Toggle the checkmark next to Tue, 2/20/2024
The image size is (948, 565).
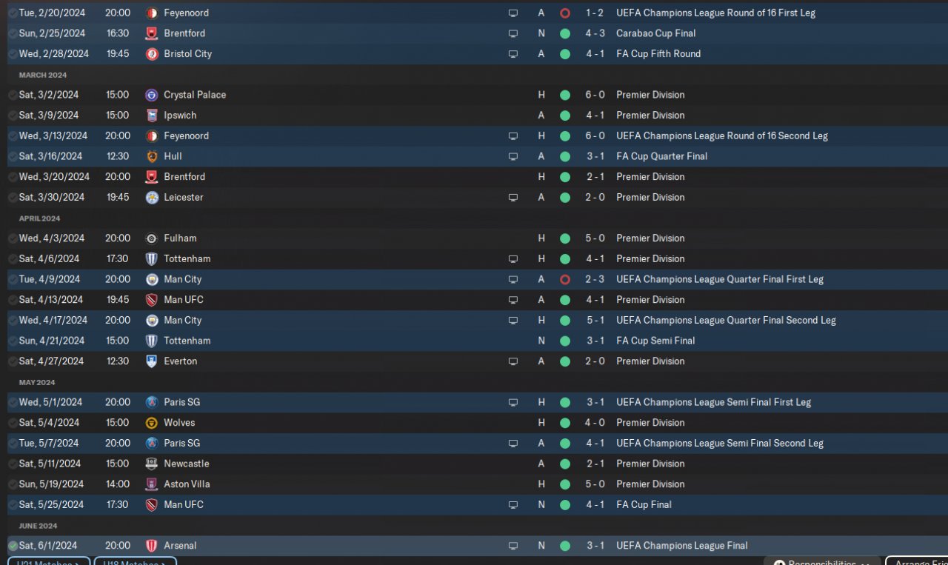(13, 13)
